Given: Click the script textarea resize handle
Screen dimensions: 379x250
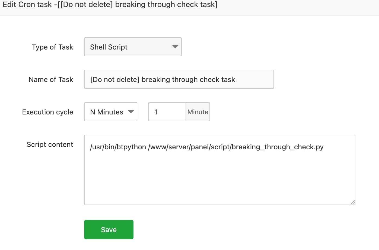Looking at the screenshot, I should [x=352, y=202].
